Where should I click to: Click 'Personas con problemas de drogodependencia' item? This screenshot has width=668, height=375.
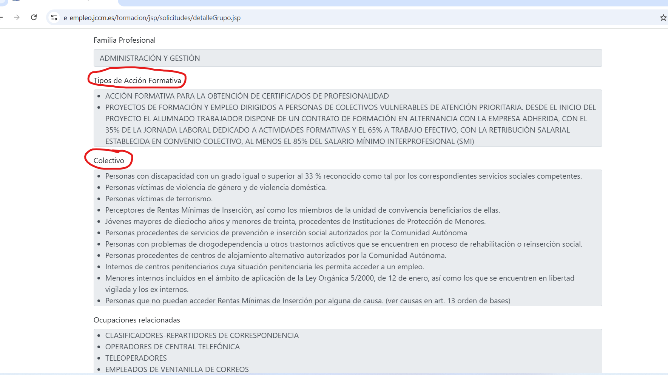pos(344,244)
